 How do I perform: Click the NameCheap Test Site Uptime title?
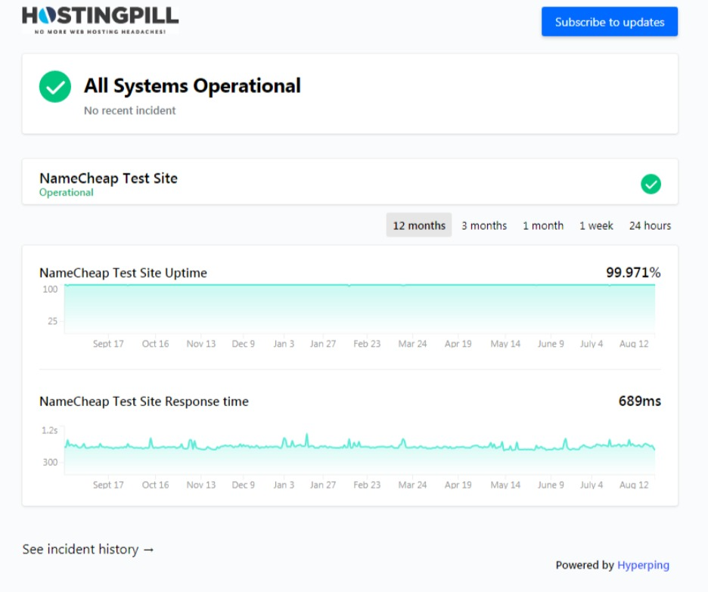[x=123, y=273]
